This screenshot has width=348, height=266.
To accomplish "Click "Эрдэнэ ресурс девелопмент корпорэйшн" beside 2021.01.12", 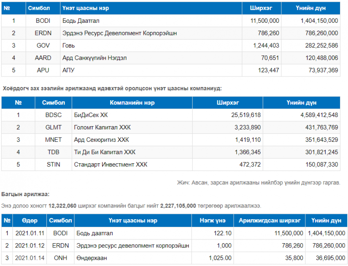I will pyautogui.click(x=133, y=246).
